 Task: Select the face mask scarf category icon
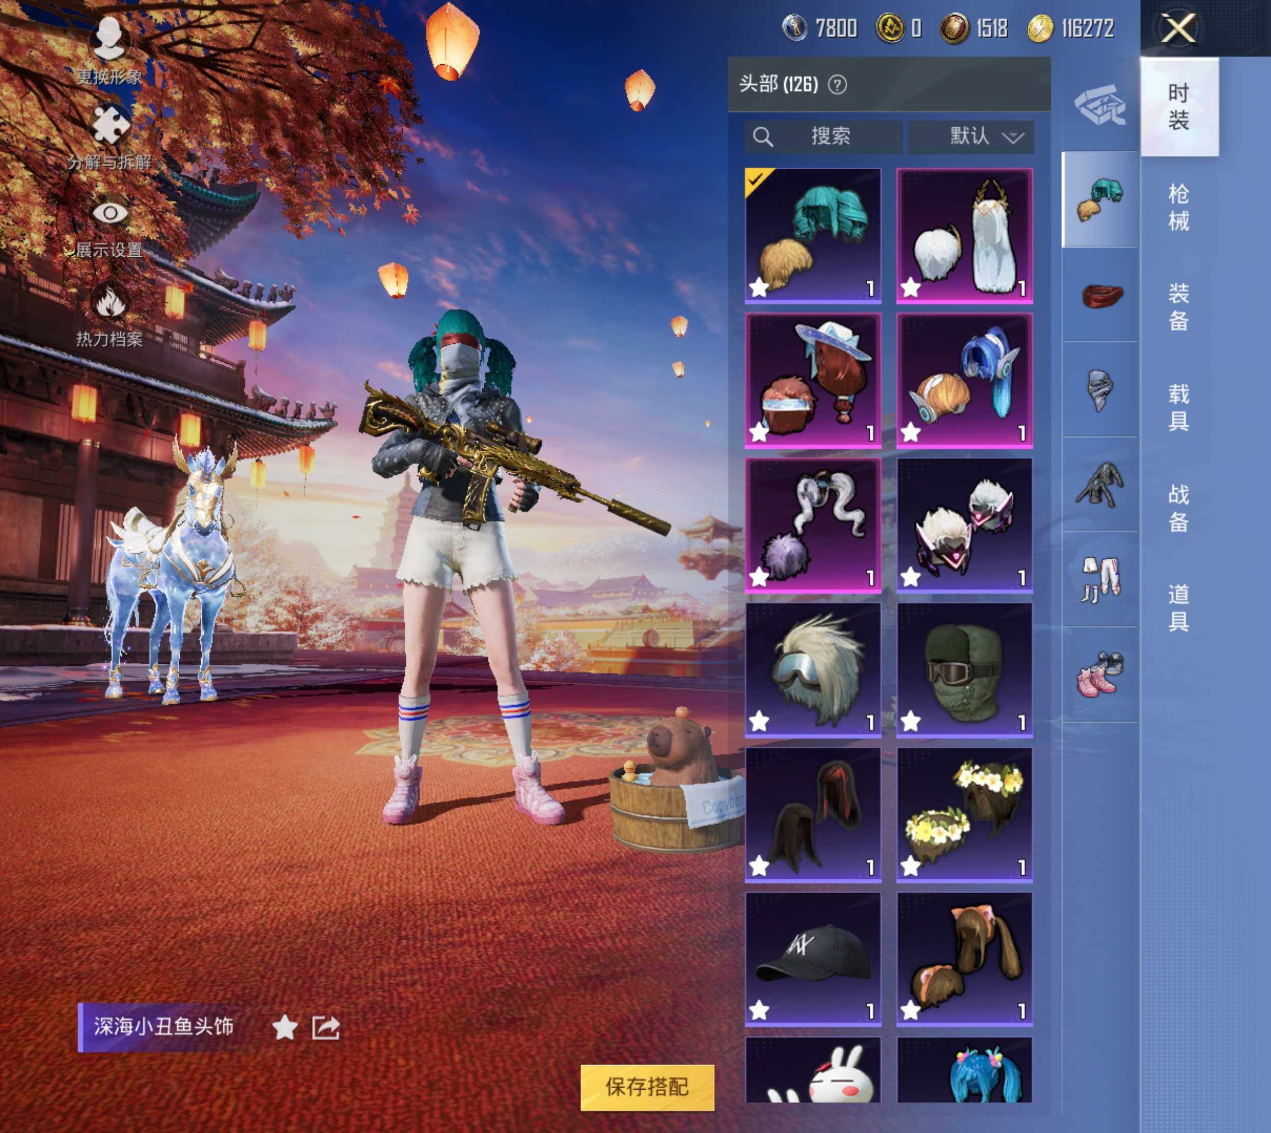[1100, 390]
